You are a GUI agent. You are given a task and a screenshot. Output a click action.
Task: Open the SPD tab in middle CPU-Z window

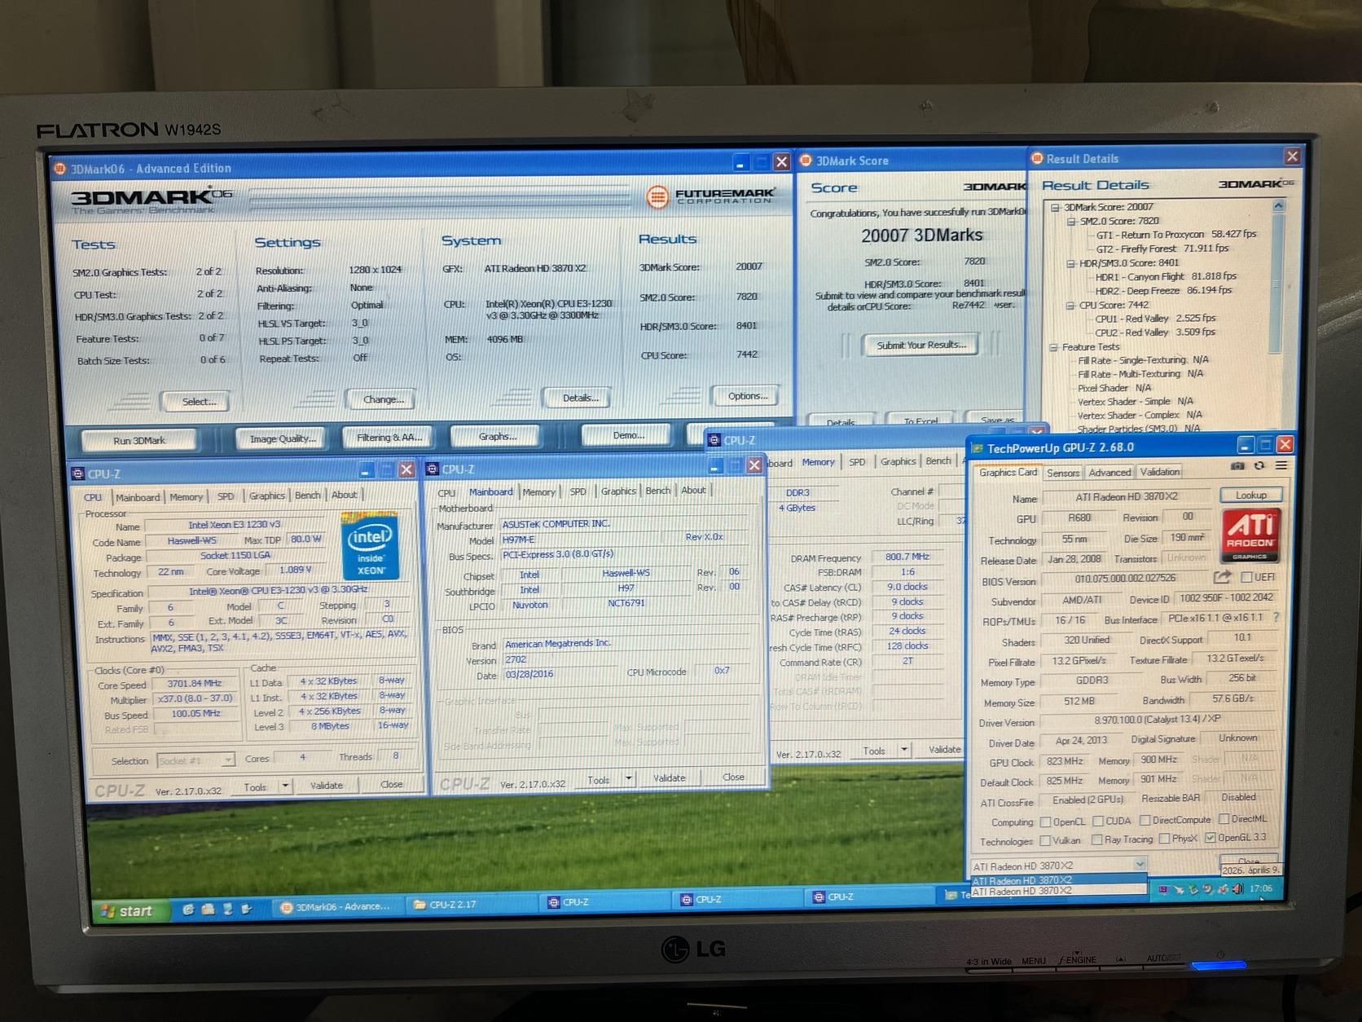578,491
